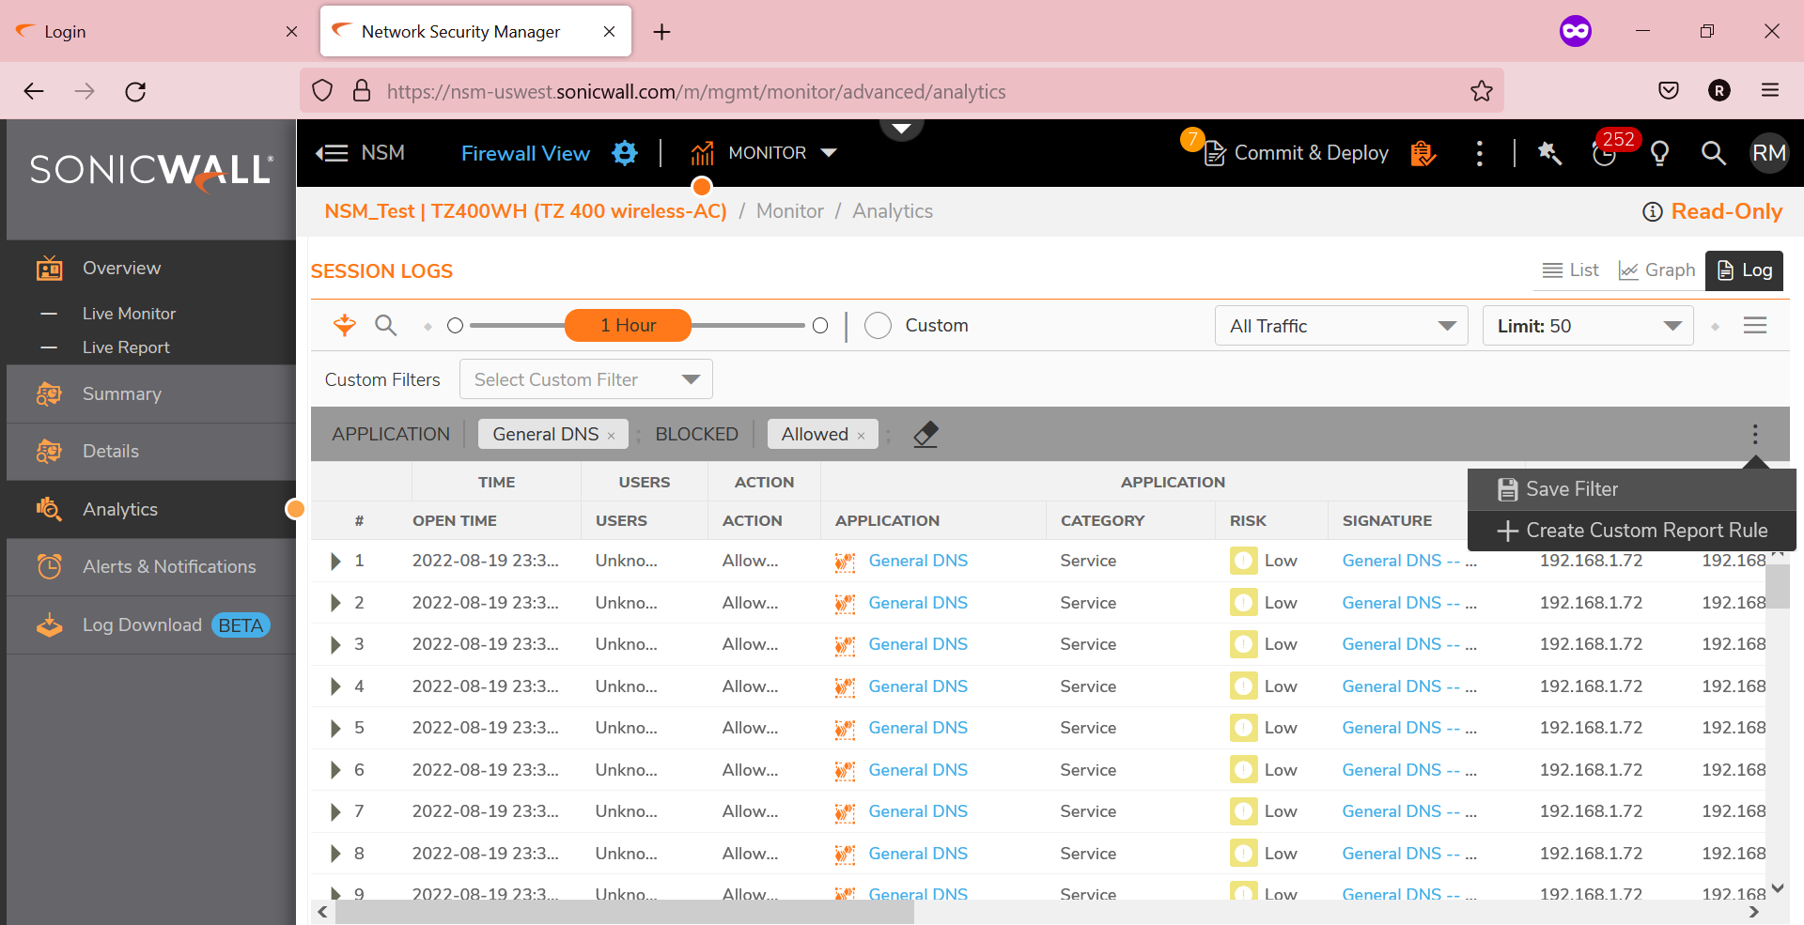This screenshot has height=925, width=1804.
Task: Click the RISK column header
Action: pyautogui.click(x=1248, y=520)
